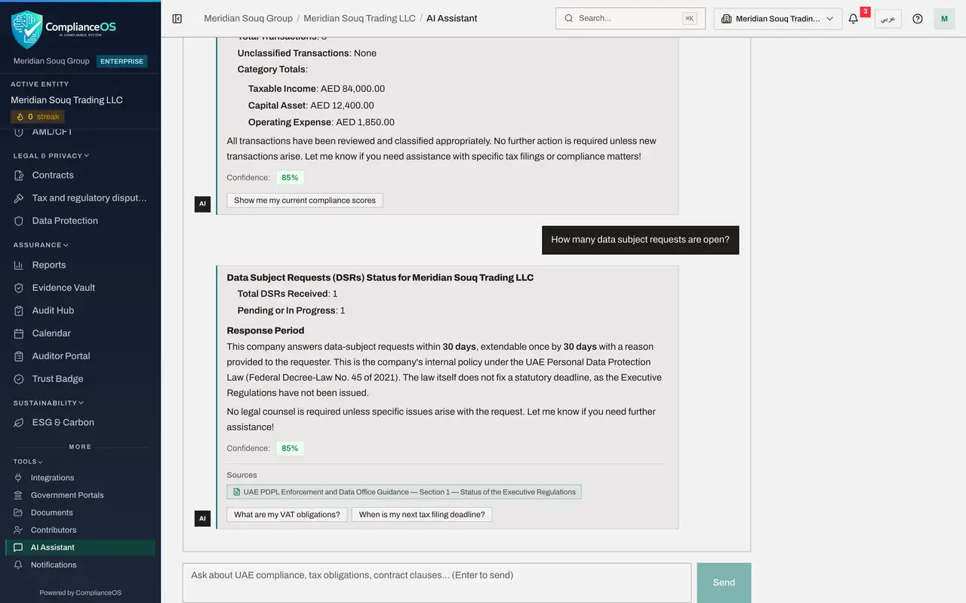Focus the compliance question message box
This screenshot has height=603, width=966.
(437, 583)
